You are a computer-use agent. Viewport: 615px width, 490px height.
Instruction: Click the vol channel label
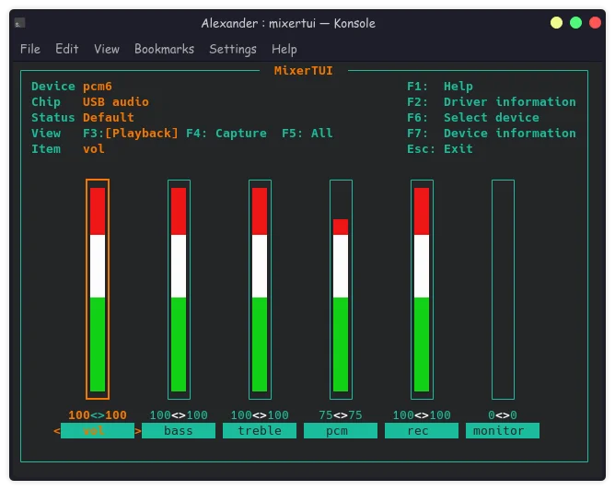98,430
